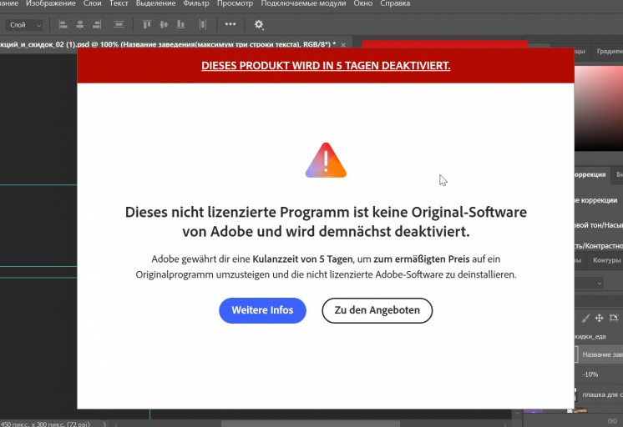Open the layer blend mode dropdown
This screenshot has width=623, height=427.
(590, 283)
